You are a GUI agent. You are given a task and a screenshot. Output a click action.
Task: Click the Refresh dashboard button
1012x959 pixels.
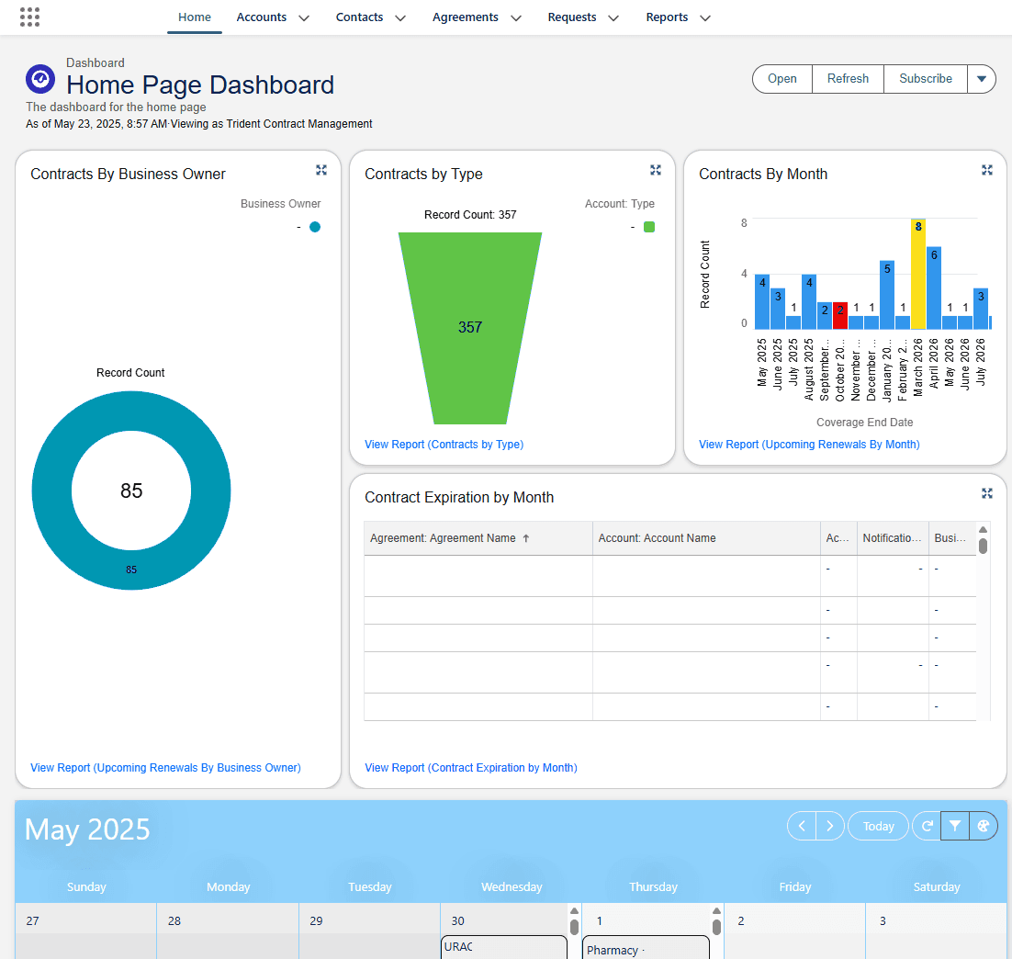point(848,79)
